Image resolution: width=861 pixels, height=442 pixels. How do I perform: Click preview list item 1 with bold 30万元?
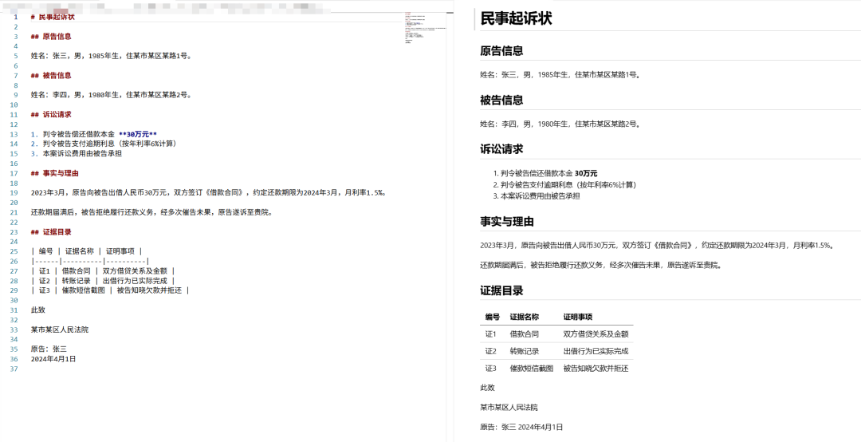[x=545, y=173]
